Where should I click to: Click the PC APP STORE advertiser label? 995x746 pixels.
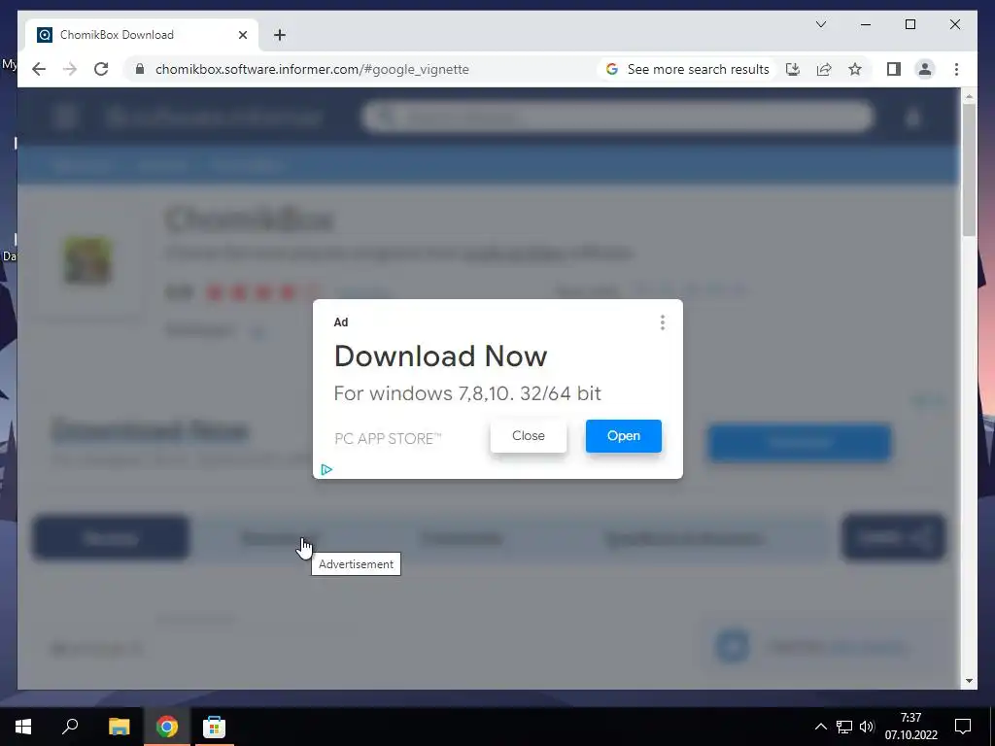pos(388,438)
